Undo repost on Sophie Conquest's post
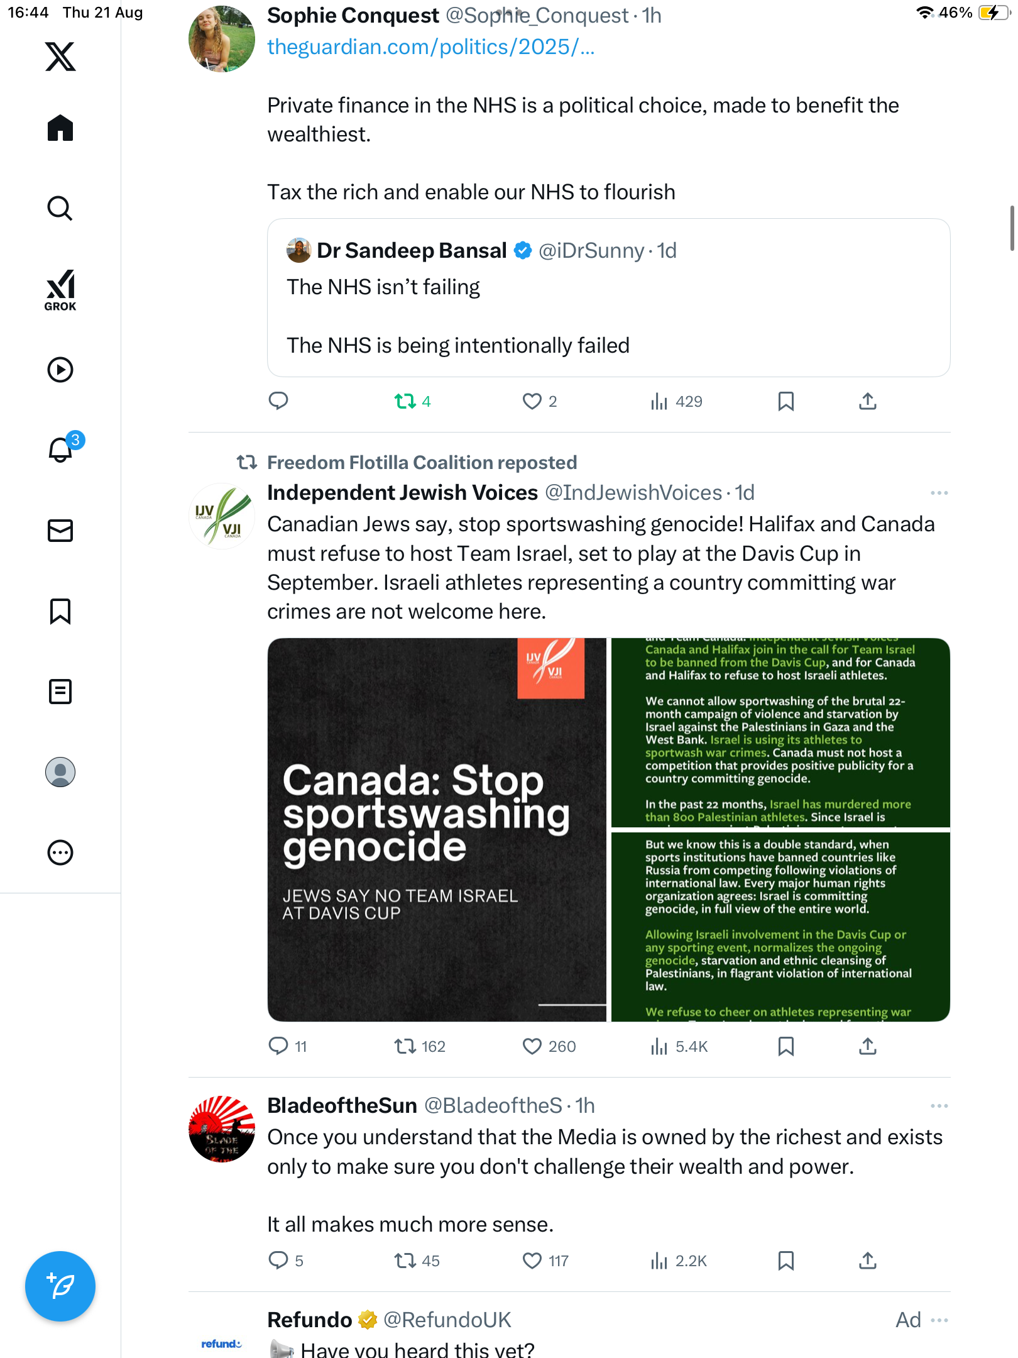Image resolution: width=1018 pixels, height=1358 pixels. pyautogui.click(x=405, y=401)
